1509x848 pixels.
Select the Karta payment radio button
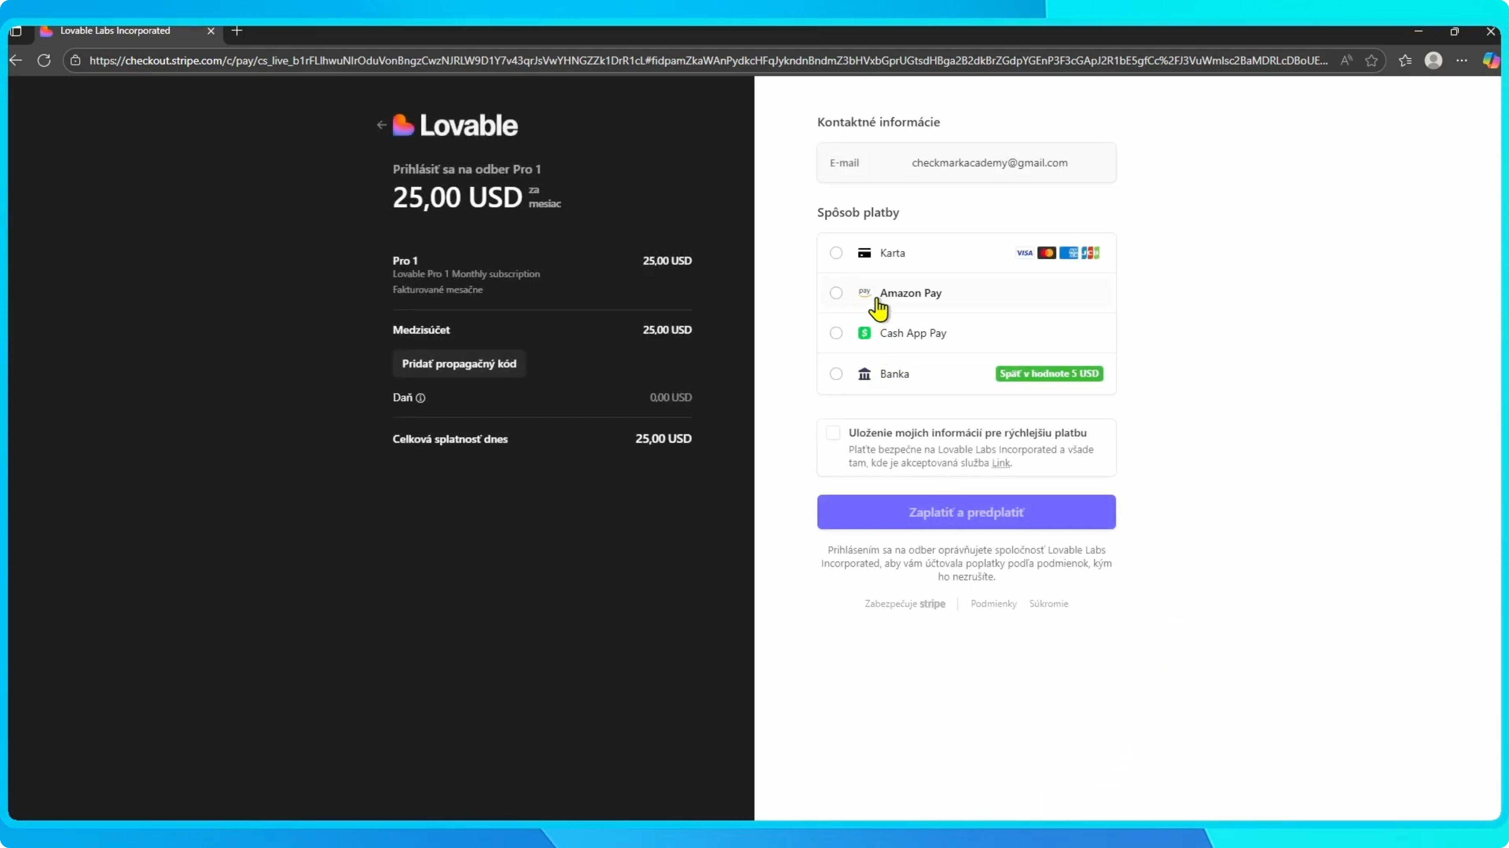pyautogui.click(x=836, y=253)
